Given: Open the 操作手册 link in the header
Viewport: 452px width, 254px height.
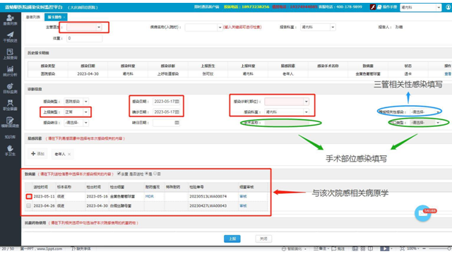Looking at the screenshot, I should pyautogui.click(x=387, y=7).
